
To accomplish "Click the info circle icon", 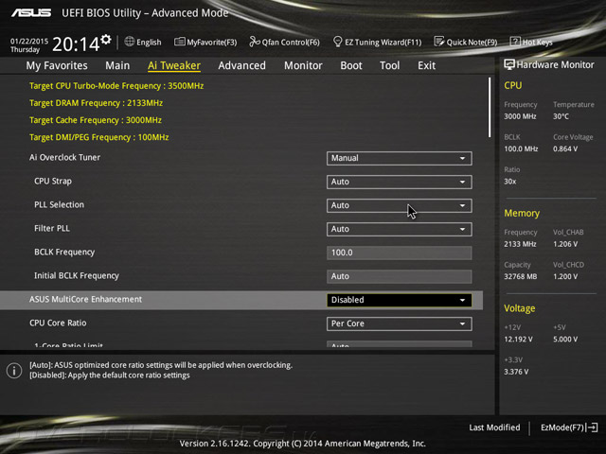I will pos(14,371).
